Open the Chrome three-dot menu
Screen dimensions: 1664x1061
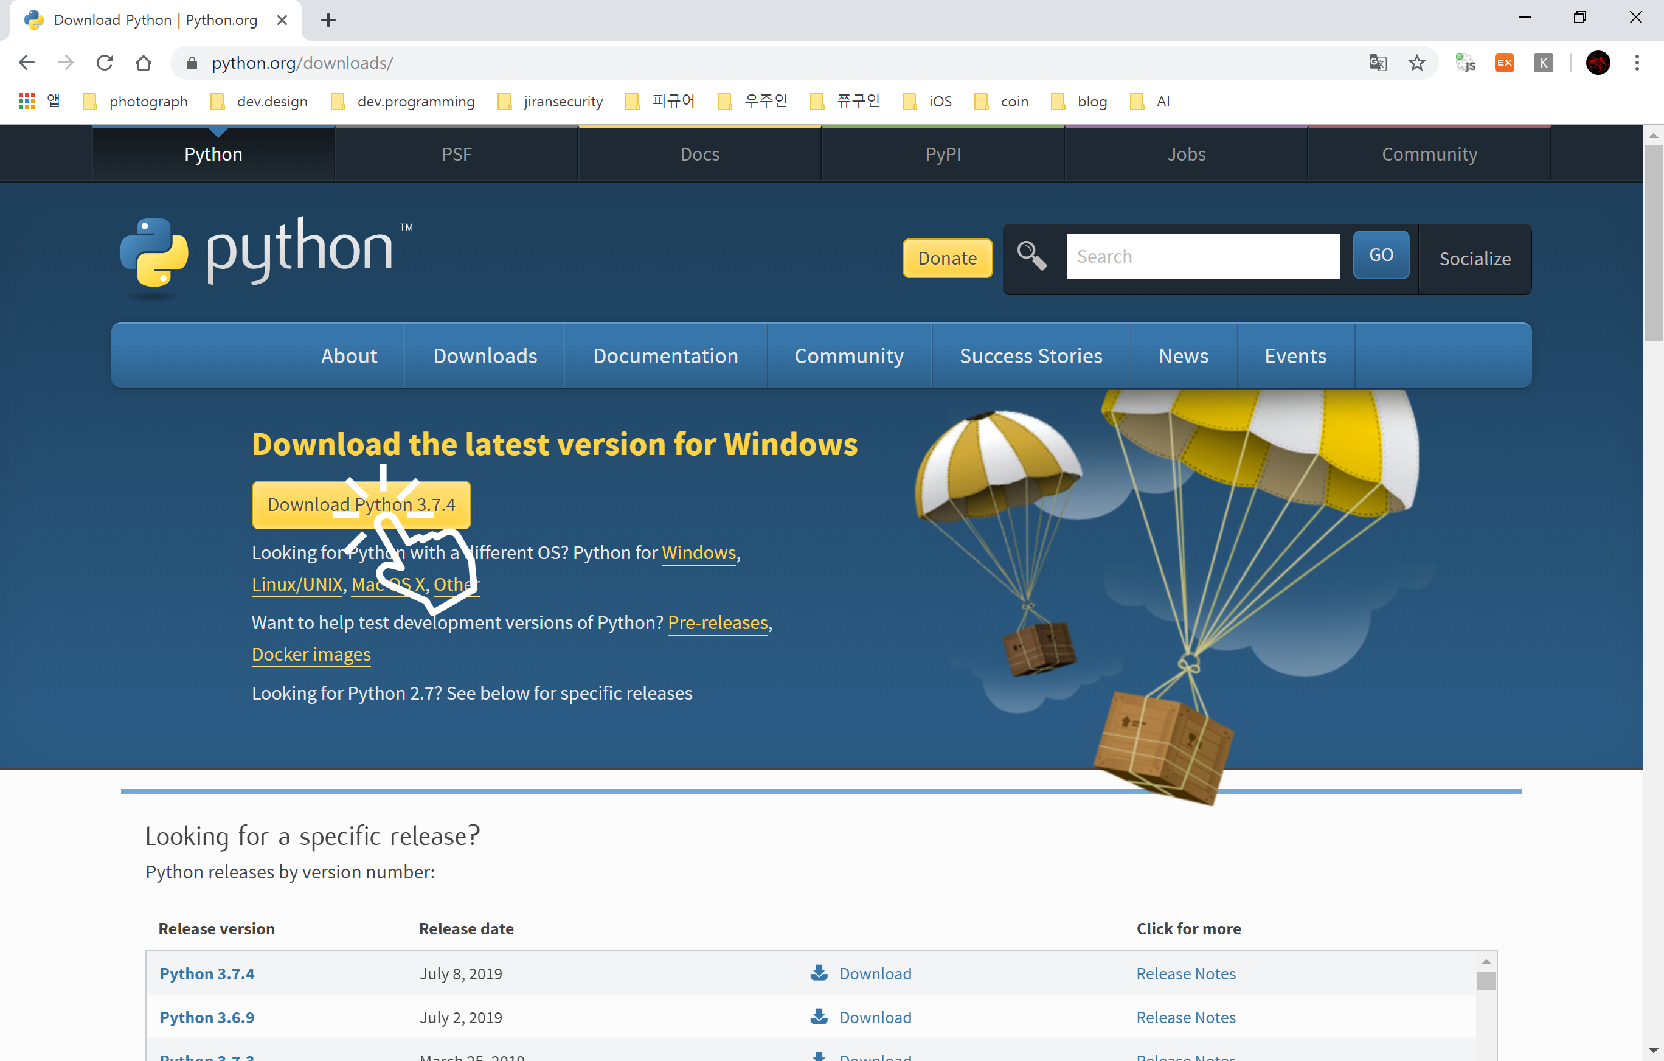coord(1637,63)
